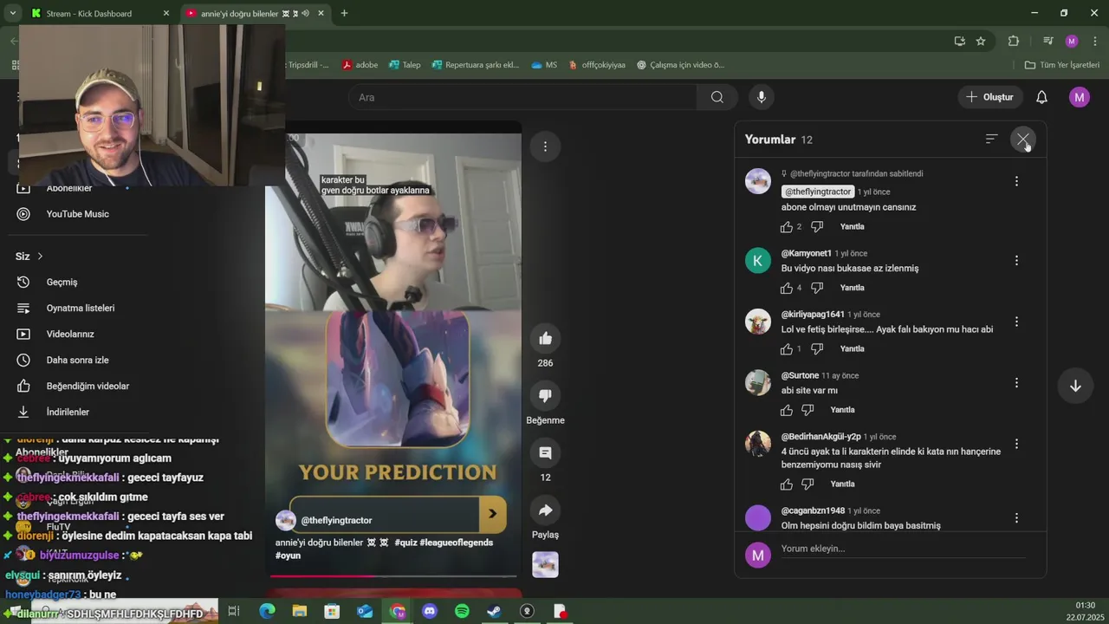The width and height of the screenshot is (1109, 624).
Task: Like the Kamyonet1 comment
Action: pos(787,288)
